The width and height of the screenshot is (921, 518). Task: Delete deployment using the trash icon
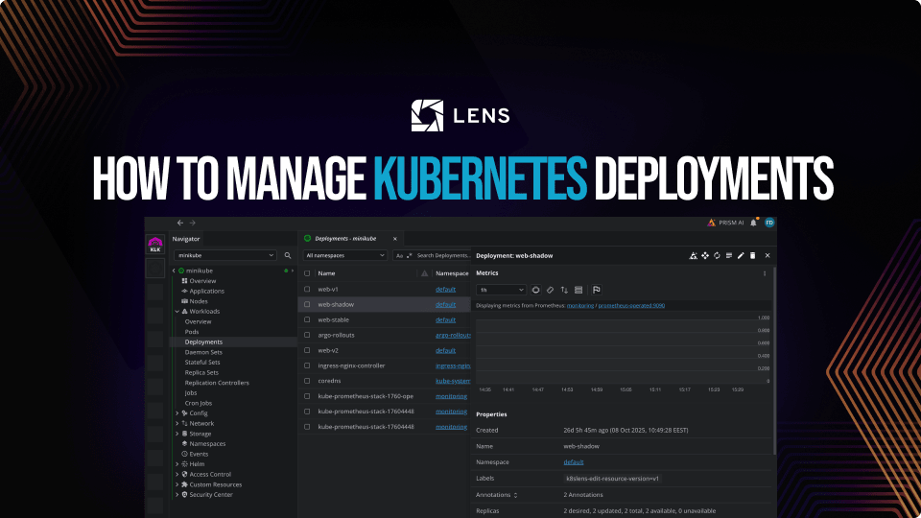[x=753, y=256]
